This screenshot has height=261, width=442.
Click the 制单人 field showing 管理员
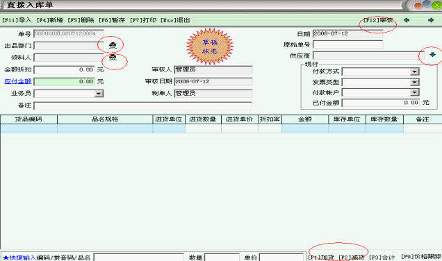coord(213,94)
